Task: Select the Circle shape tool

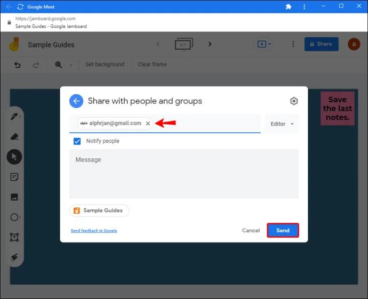Action: coord(14,217)
